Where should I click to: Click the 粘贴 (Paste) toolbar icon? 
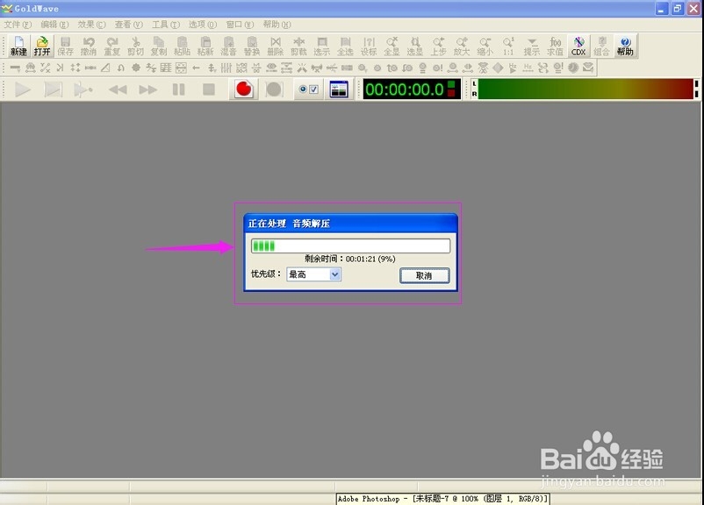pos(183,46)
